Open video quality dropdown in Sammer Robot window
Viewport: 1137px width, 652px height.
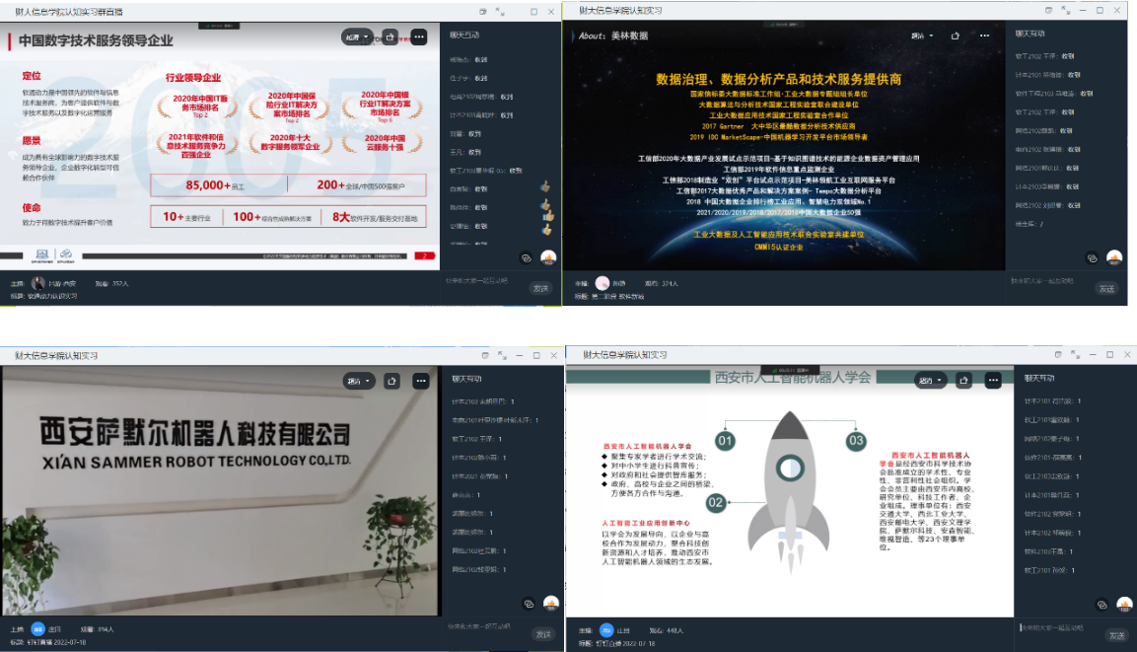[x=358, y=381]
